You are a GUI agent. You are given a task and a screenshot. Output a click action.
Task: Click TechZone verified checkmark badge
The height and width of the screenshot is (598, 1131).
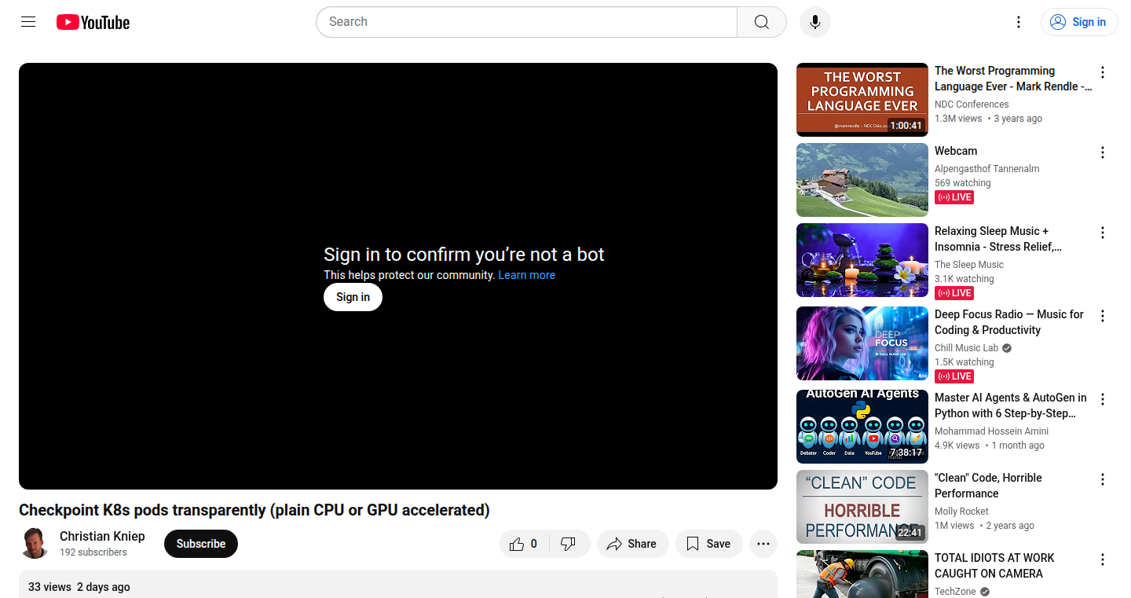tap(985, 592)
